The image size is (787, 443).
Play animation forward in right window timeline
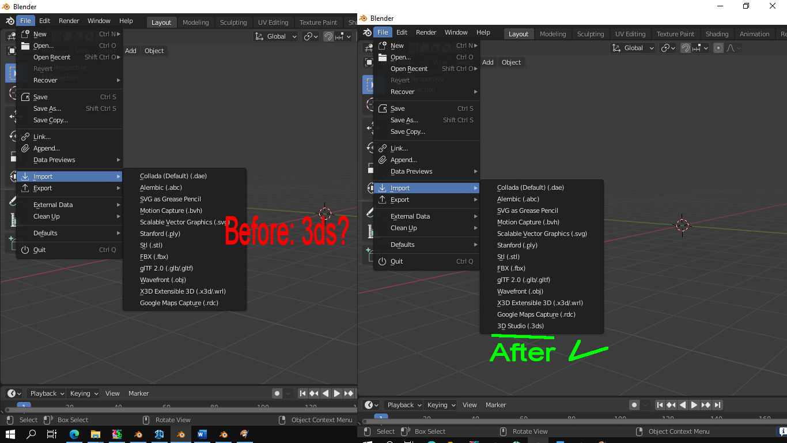(694, 405)
